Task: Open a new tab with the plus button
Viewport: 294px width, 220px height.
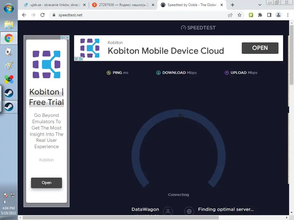Action: point(233,5)
